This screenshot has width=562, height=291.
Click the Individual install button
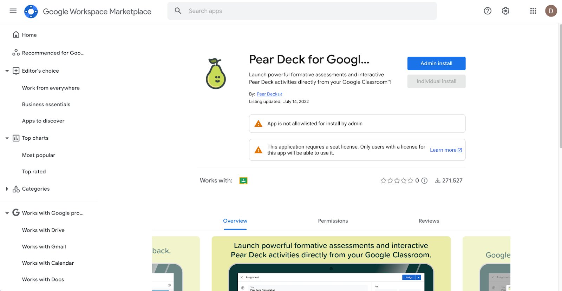(436, 81)
